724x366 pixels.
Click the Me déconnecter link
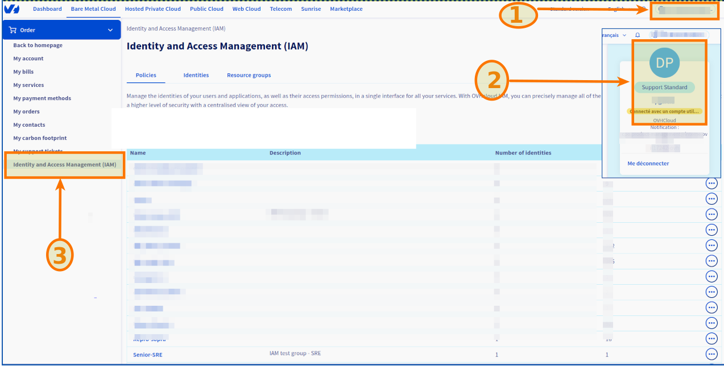(x=648, y=164)
